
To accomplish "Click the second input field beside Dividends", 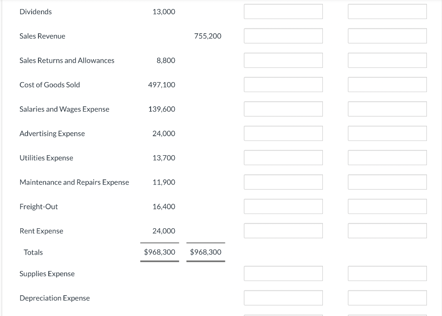I will coord(387,11).
